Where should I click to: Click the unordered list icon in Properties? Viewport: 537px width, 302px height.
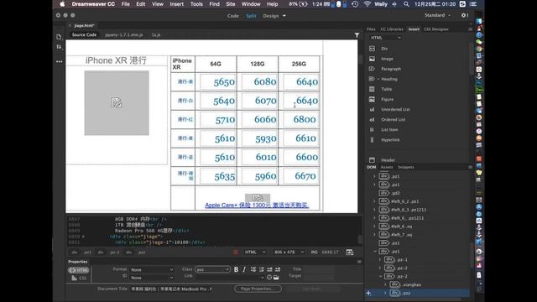(x=253, y=269)
